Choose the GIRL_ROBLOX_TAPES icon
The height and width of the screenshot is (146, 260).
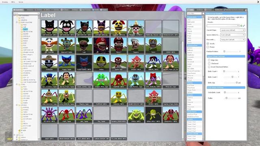click(154, 80)
